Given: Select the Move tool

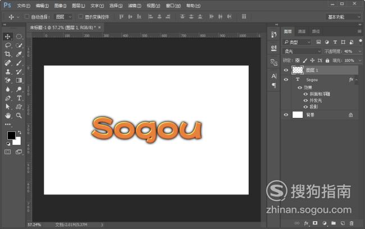Looking at the screenshot, I should [7, 36].
